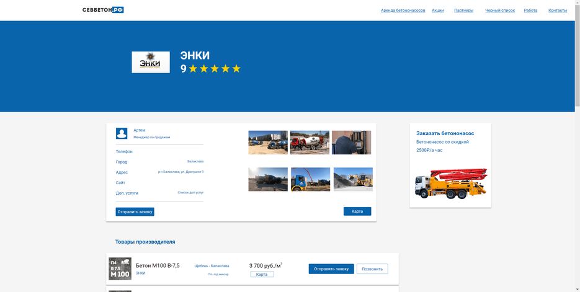Click the СЕВБЕТОН.РФ site logo

(103, 10)
